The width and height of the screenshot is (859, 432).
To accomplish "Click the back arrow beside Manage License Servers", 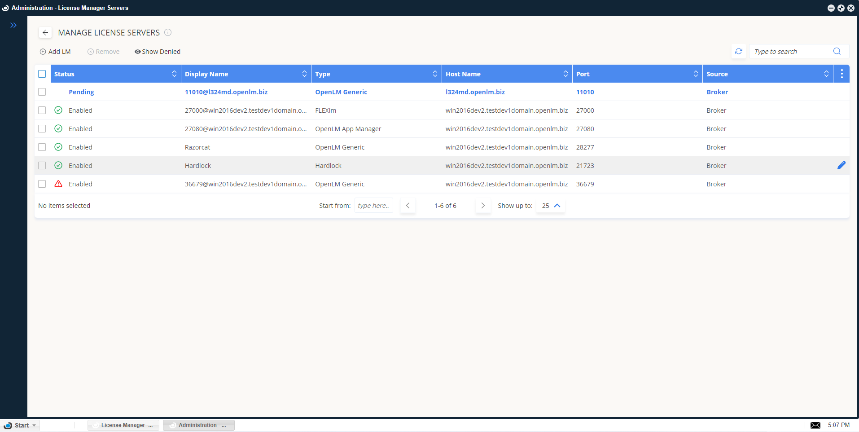I will coord(45,32).
